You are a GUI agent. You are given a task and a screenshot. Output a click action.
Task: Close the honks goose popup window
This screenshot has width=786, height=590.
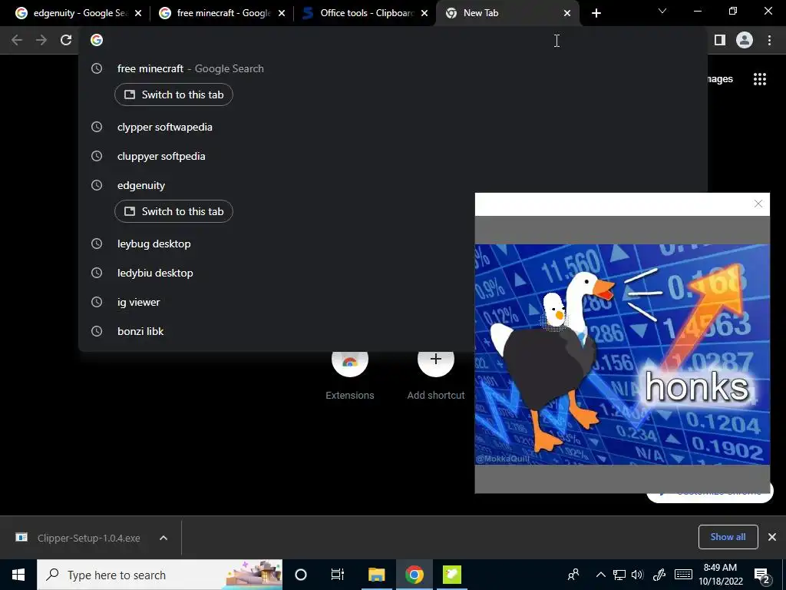758,204
